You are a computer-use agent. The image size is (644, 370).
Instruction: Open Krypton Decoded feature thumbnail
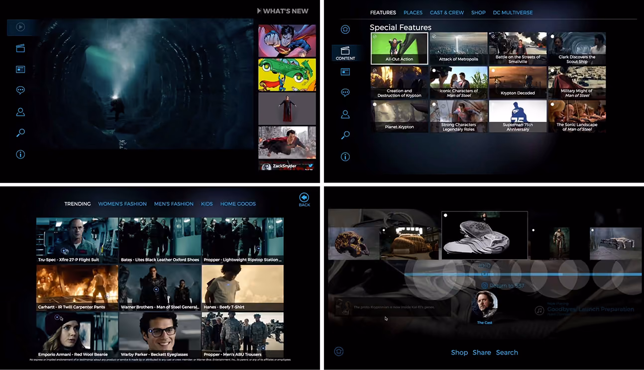pos(518,82)
